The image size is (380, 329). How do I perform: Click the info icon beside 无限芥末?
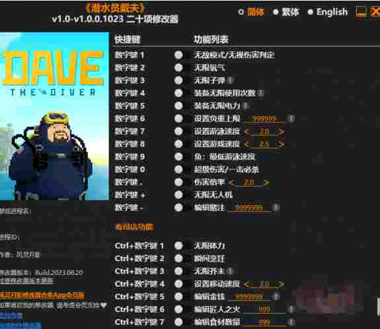(x=230, y=271)
